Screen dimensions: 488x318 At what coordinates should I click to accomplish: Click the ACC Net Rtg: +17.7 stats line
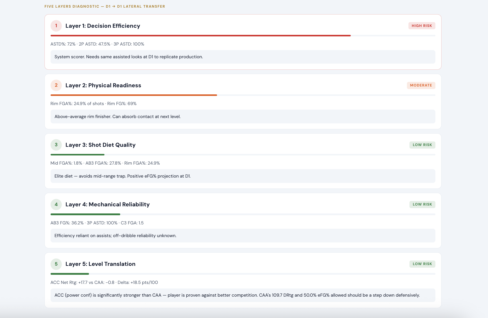pyautogui.click(x=104, y=282)
